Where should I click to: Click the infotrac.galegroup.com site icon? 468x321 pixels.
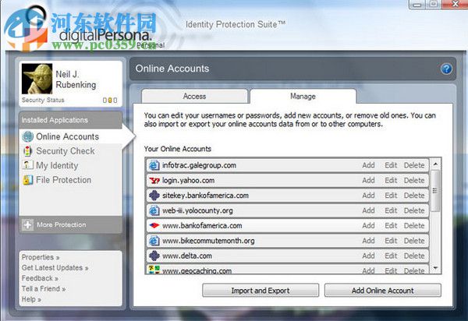point(154,165)
